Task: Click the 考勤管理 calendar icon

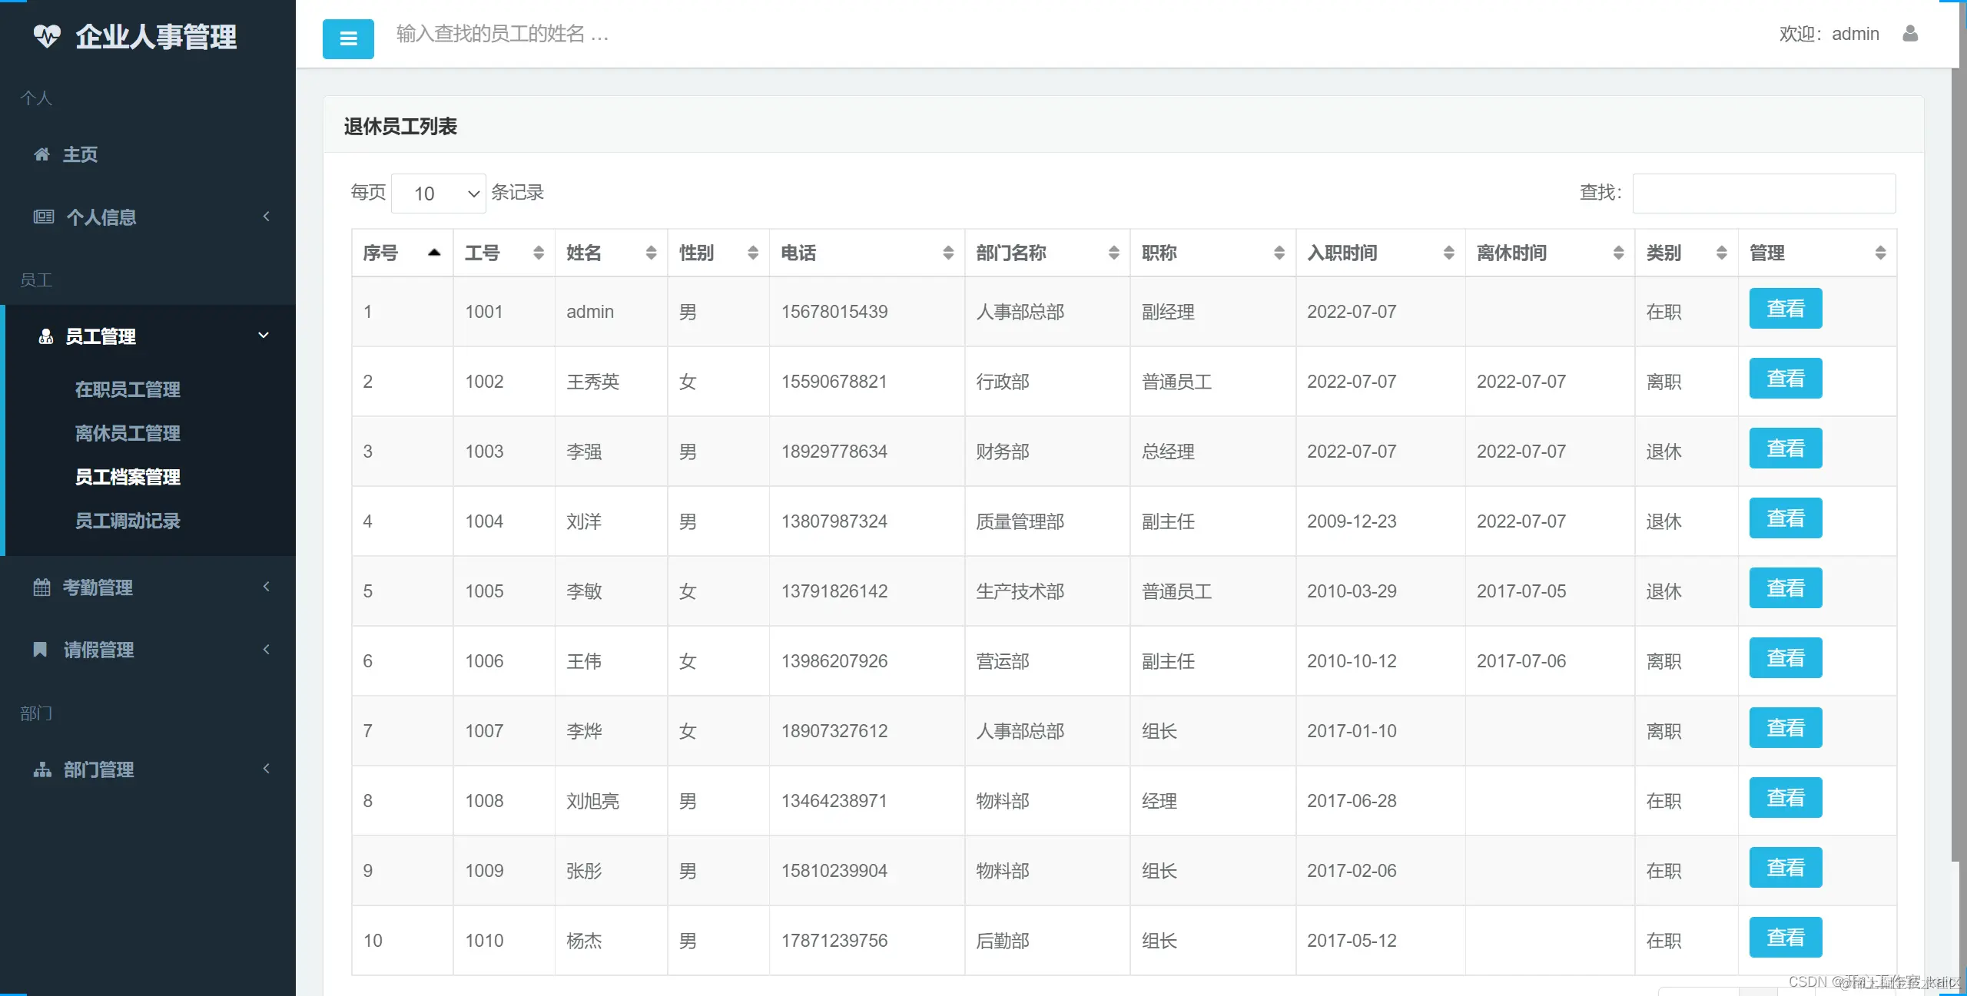Action: point(42,587)
